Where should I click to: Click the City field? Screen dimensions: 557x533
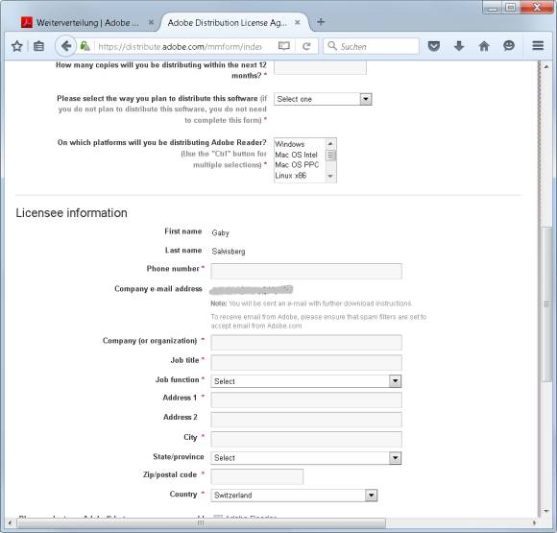pyautogui.click(x=306, y=439)
